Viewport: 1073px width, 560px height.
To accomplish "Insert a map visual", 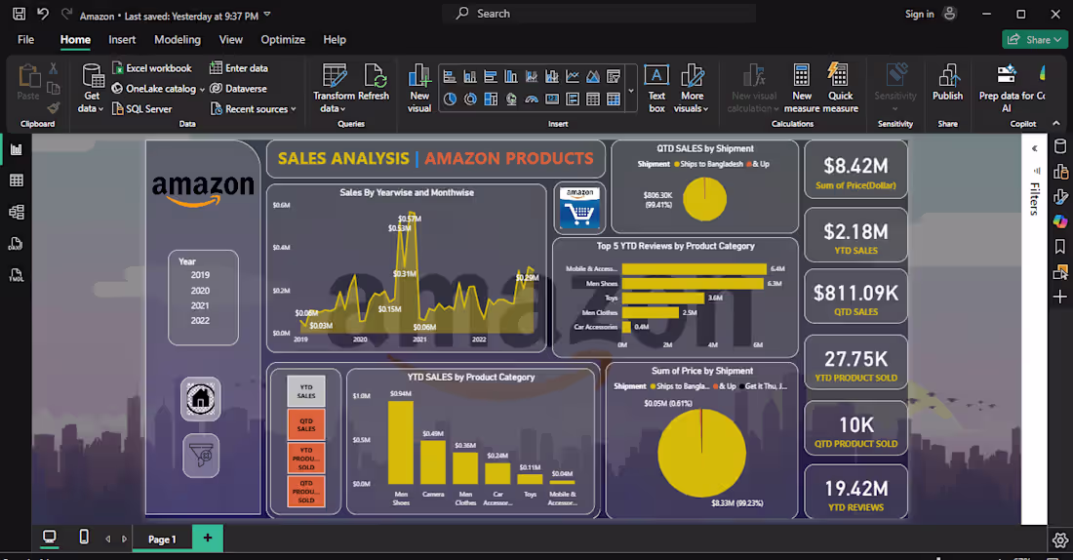I will tap(511, 100).
